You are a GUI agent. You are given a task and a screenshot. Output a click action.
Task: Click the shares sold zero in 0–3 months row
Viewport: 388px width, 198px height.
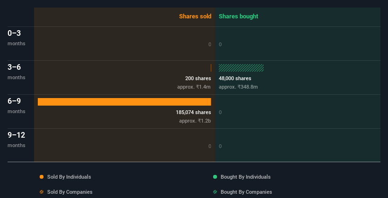pos(209,44)
